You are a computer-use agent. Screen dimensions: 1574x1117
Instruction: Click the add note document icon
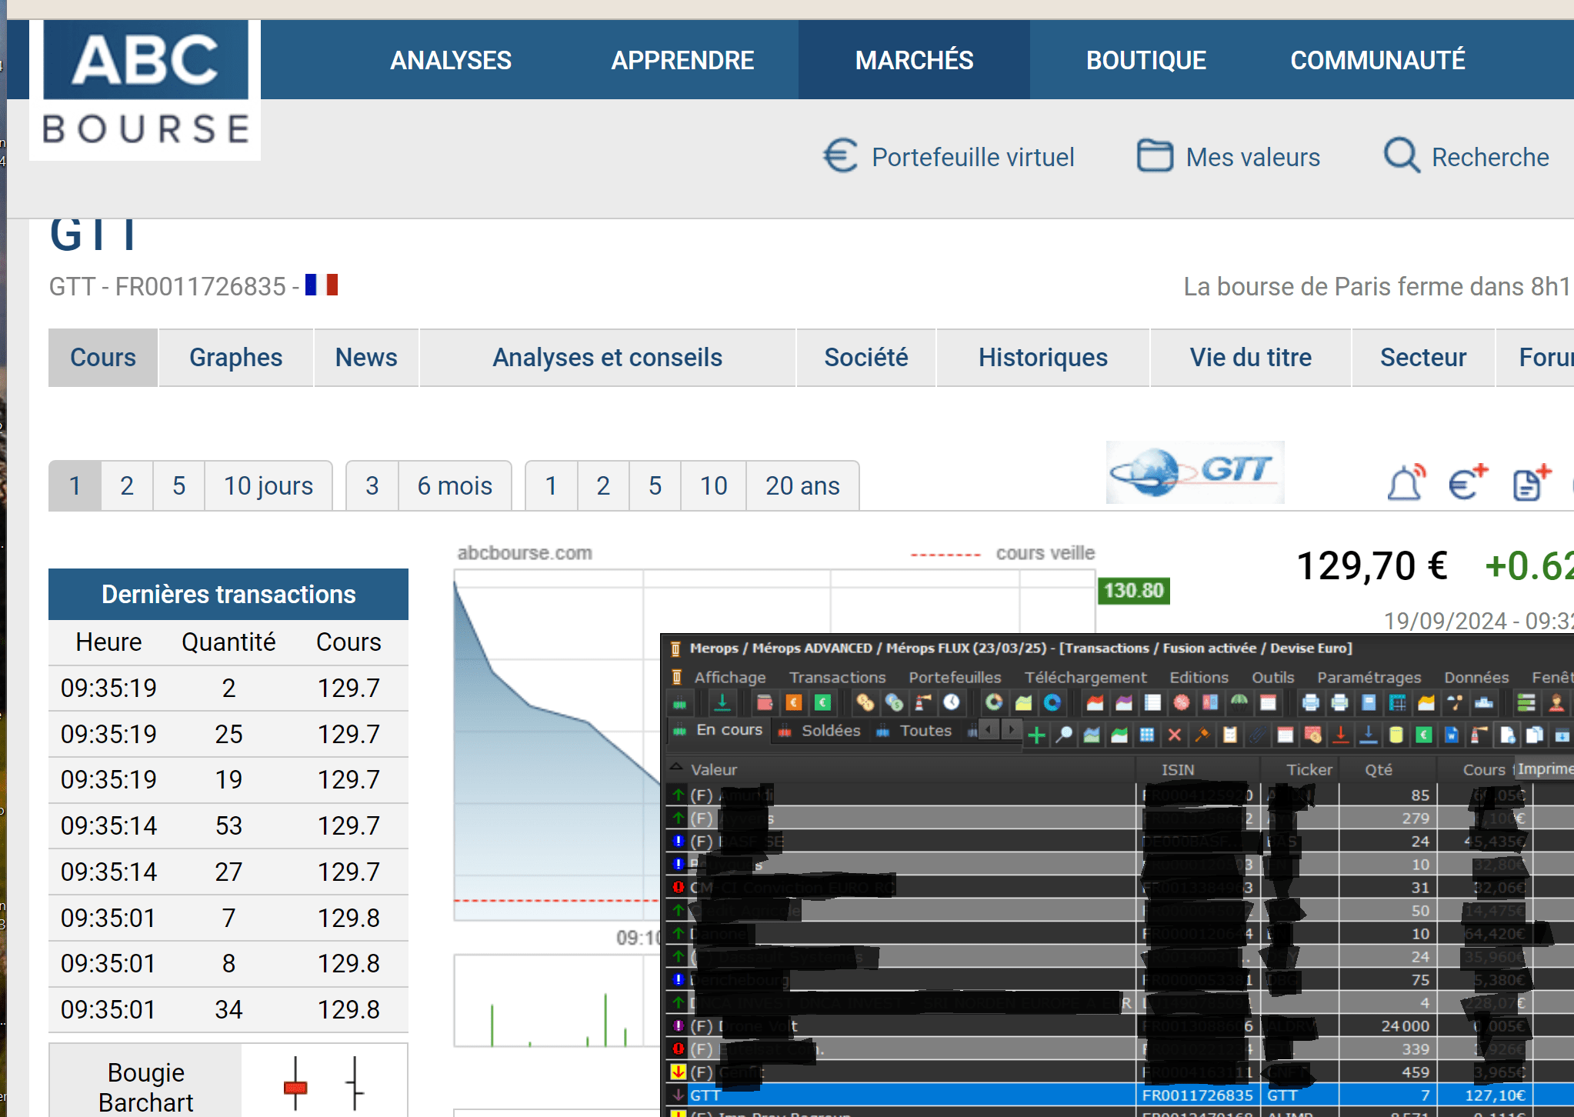[x=1531, y=483]
